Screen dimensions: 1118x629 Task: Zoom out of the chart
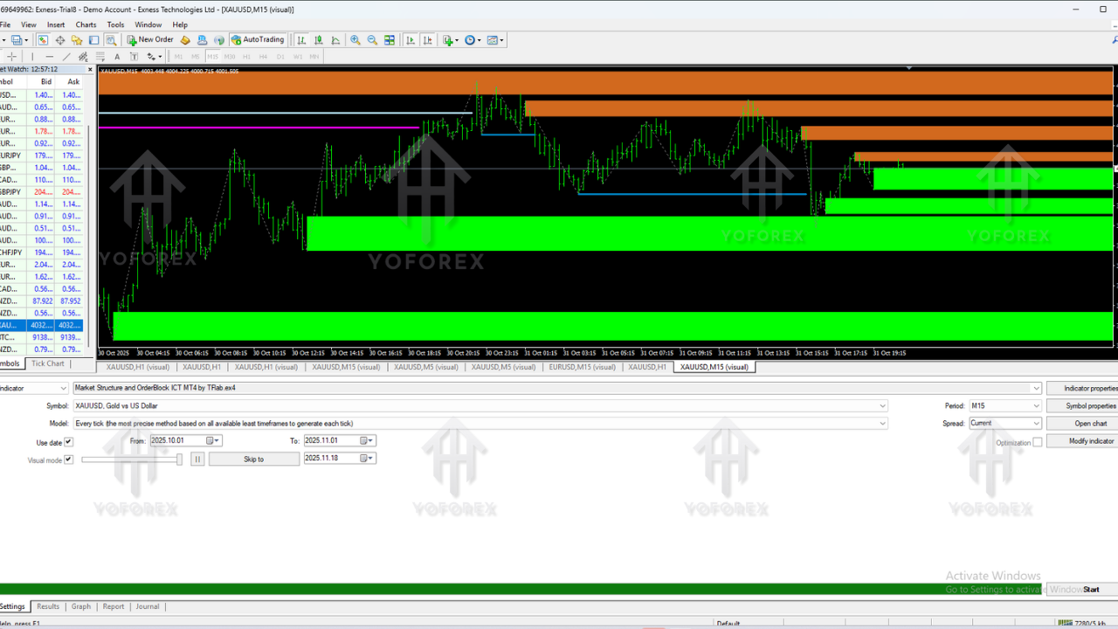pos(372,39)
